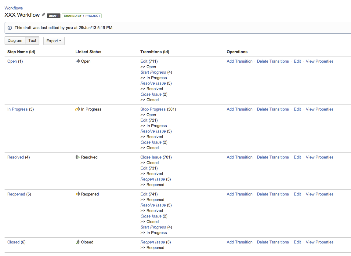The width and height of the screenshot is (351, 256).
Task: Open Resolve Issue (5) in Open step
Action: point(153,83)
